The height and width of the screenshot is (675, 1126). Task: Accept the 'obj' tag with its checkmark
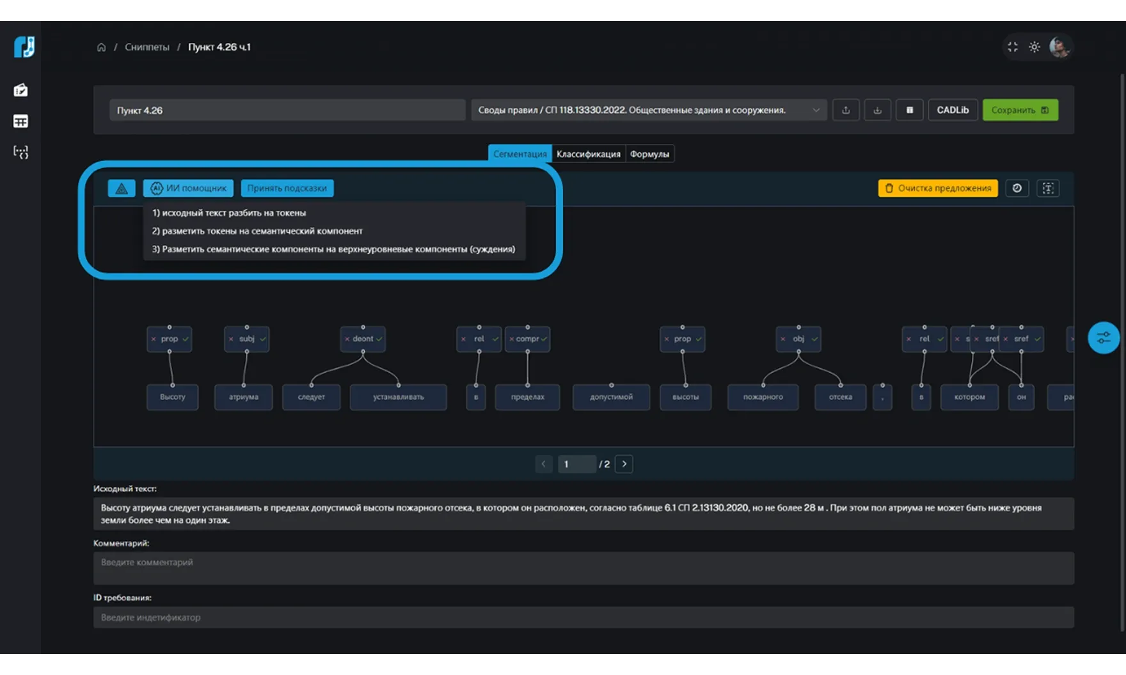point(814,339)
